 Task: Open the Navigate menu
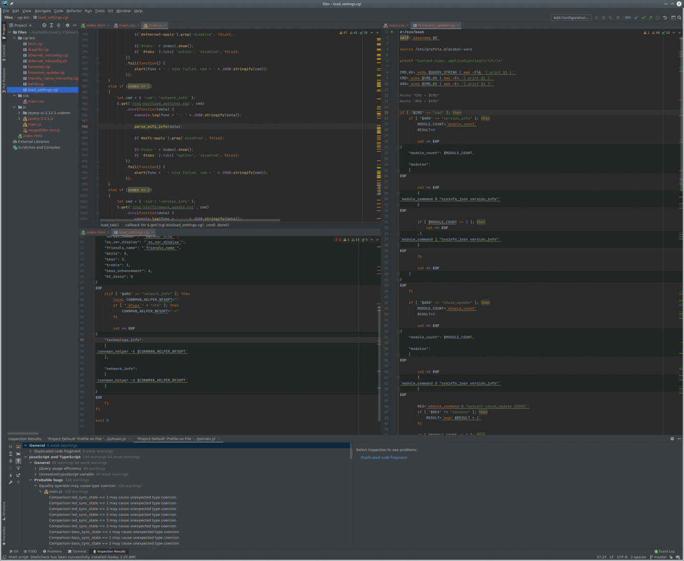tap(43, 10)
